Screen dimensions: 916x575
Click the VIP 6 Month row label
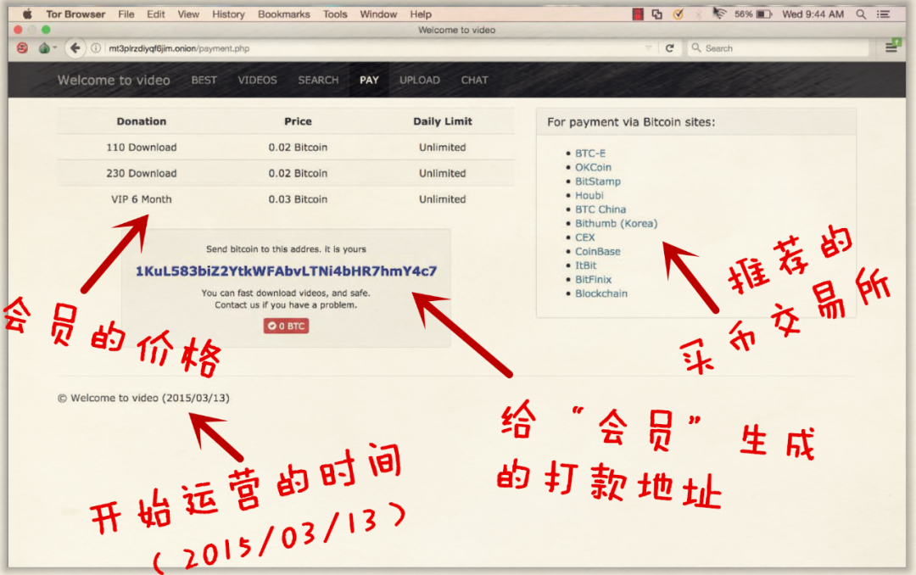(x=142, y=199)
